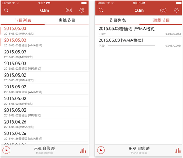
Task: Open program 2015.05.03普通话 [MP3格式]
Action: (44, 66)
